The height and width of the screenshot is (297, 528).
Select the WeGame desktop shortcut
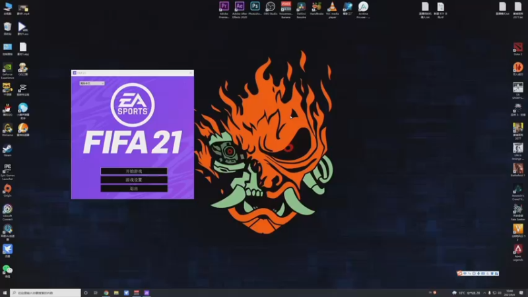point(7,129)
